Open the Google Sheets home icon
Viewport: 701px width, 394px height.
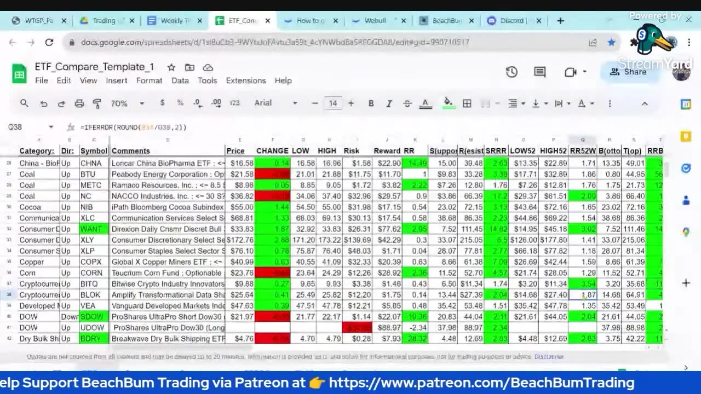click(x=19, y=73)
